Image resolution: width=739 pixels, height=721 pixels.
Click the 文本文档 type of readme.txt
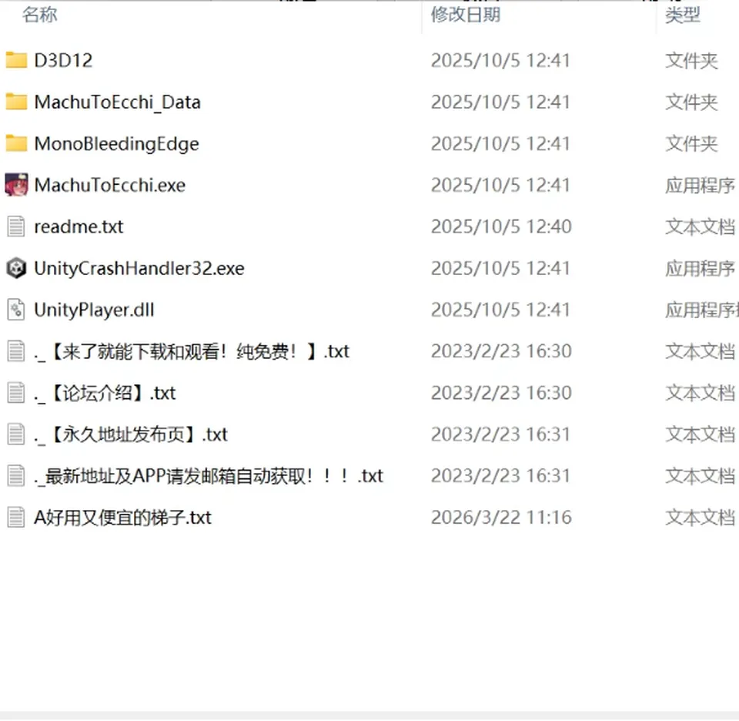pos(700,226)
